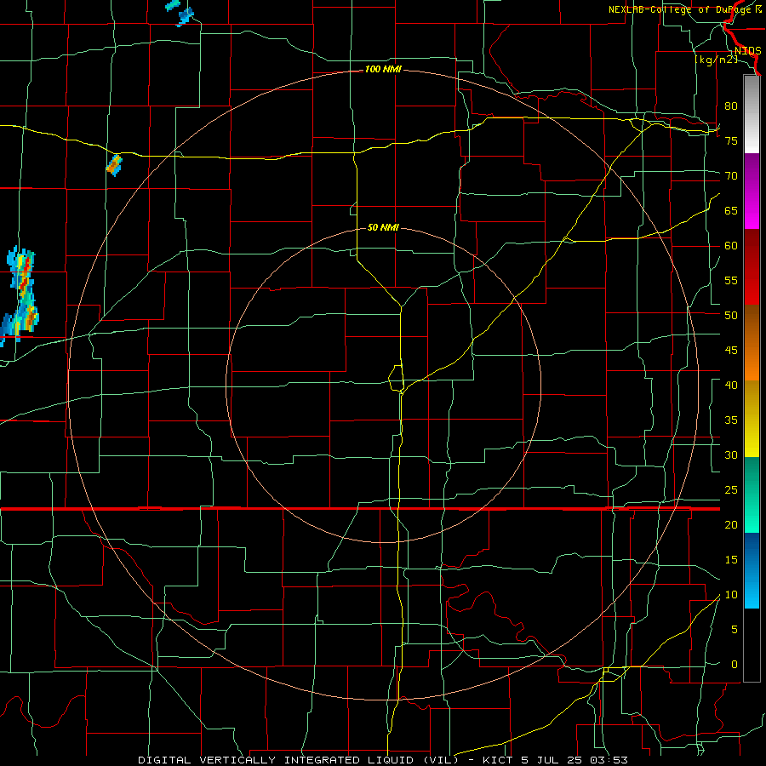Viewport: 766px width, 766px height.
Task: Click the large red-cored storm cluster at left edge
Action: click(20, 296)
